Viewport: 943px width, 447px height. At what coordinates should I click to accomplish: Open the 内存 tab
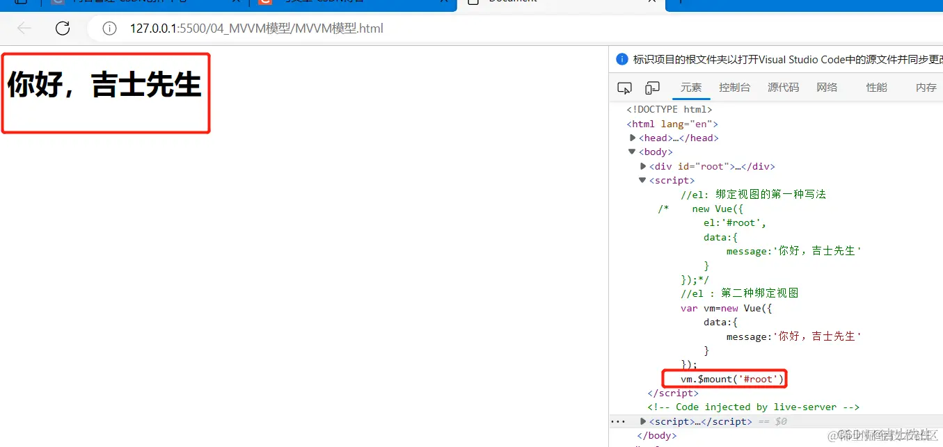tap(926, 88)
